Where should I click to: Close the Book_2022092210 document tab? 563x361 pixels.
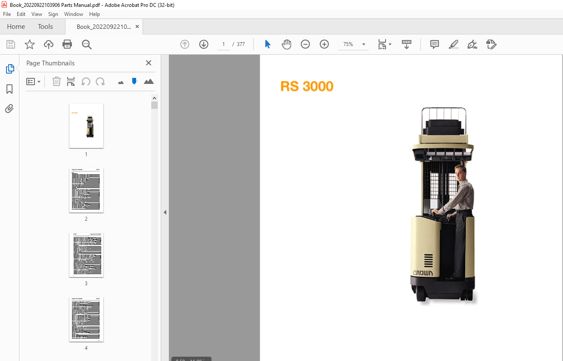[137, 27]
